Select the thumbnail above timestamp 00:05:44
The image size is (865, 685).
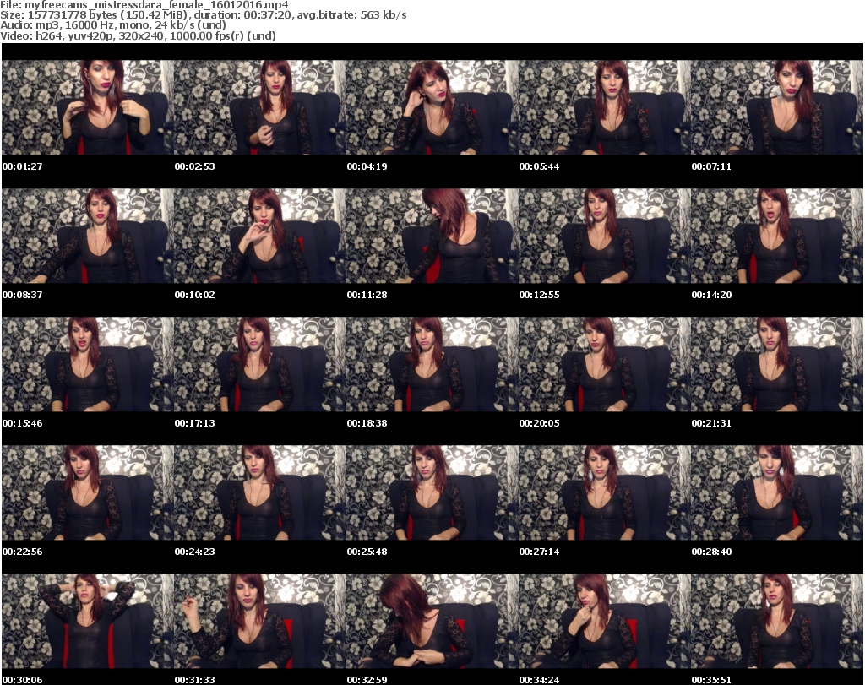pos(605,107)
